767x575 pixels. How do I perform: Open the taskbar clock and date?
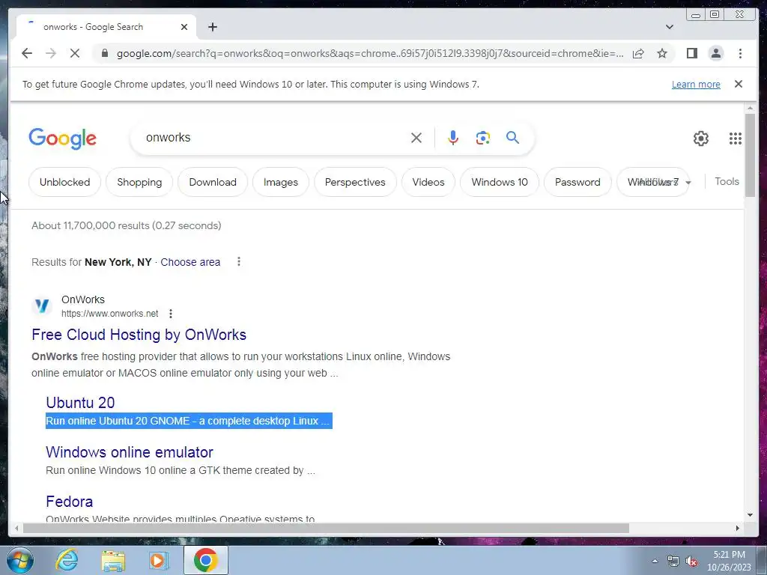pyautogui.click(x=729, y=561)
